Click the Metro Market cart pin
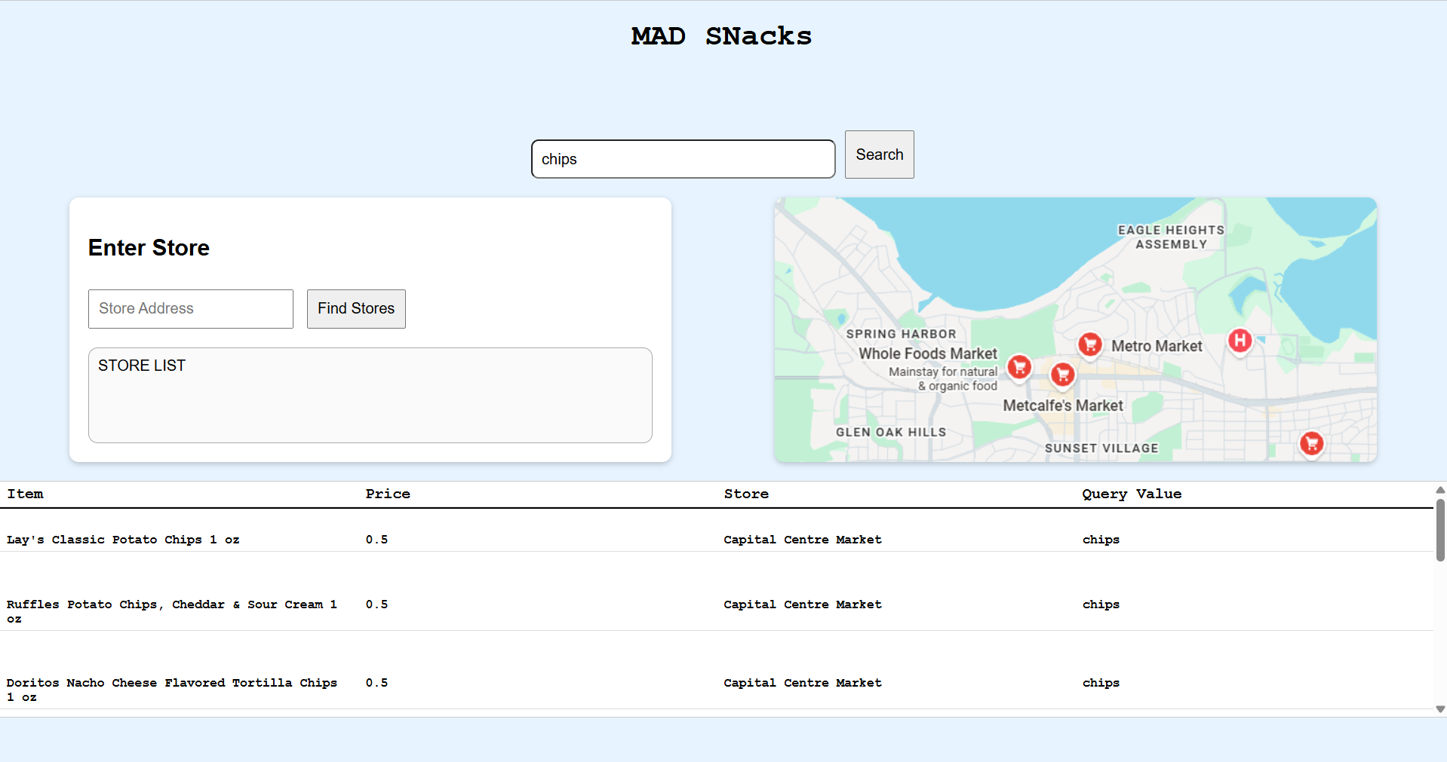This screenshot has height=762, width=1447. click(x=1089, y=344)
